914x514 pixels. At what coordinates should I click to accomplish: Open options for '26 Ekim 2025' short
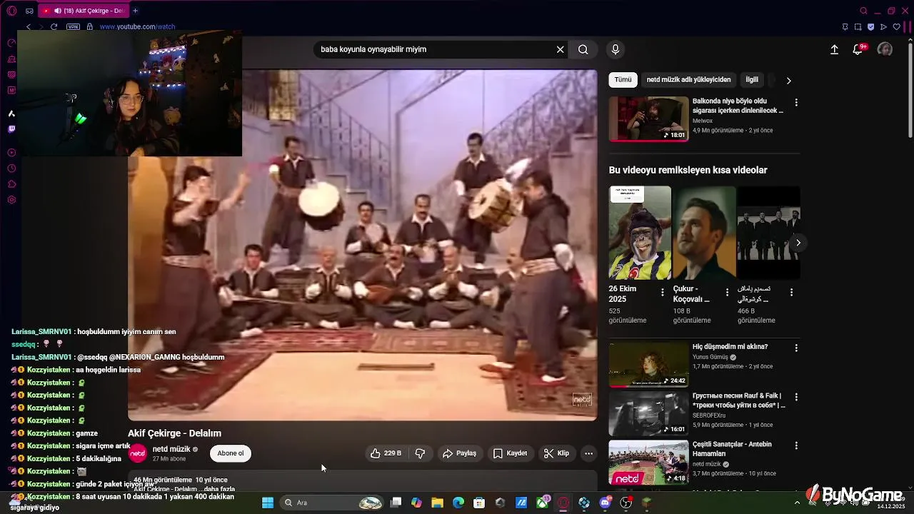coord(663,292)
